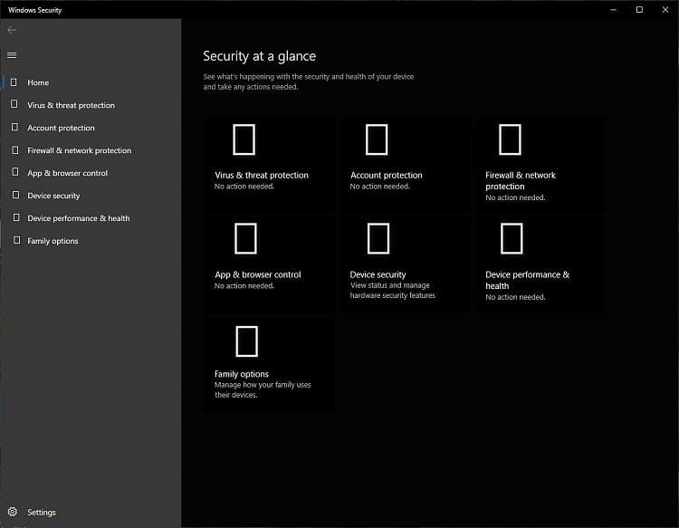Open the Firewall & network protection tile title
This screenshot has width=679, height=528.
pos(521,180)
